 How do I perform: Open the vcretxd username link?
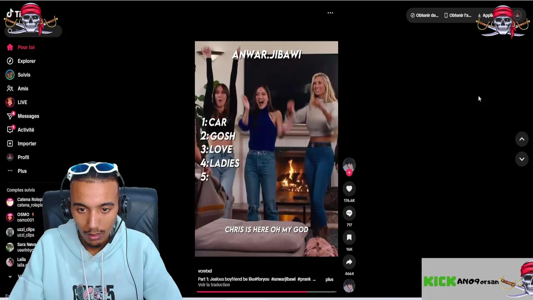205,271
